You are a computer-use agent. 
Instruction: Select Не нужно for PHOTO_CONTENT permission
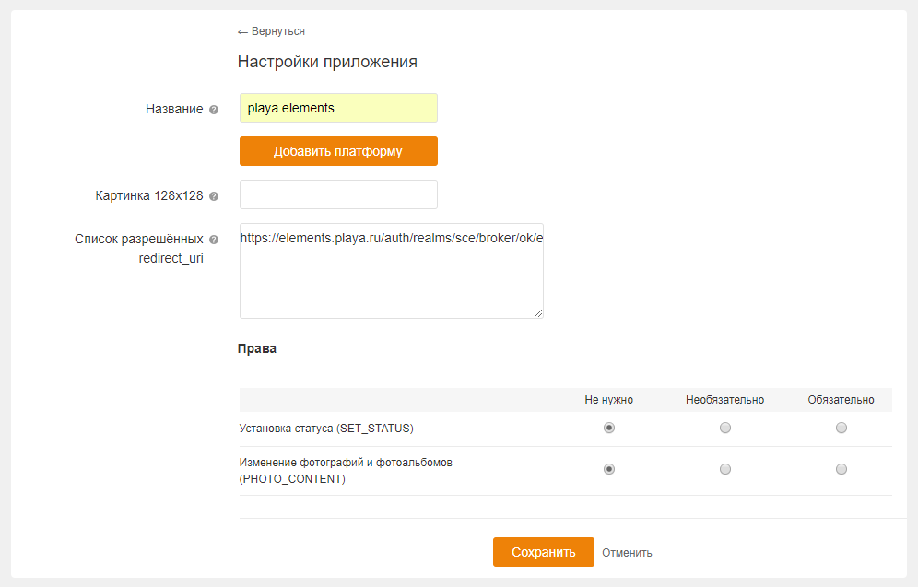[x=609, y=469]
